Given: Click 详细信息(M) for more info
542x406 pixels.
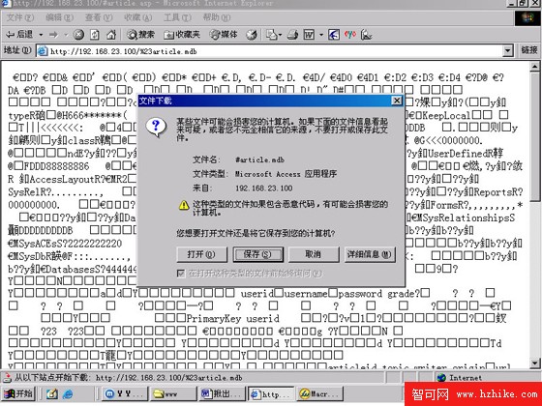Looking at the screenshot, I should (370, 254).
